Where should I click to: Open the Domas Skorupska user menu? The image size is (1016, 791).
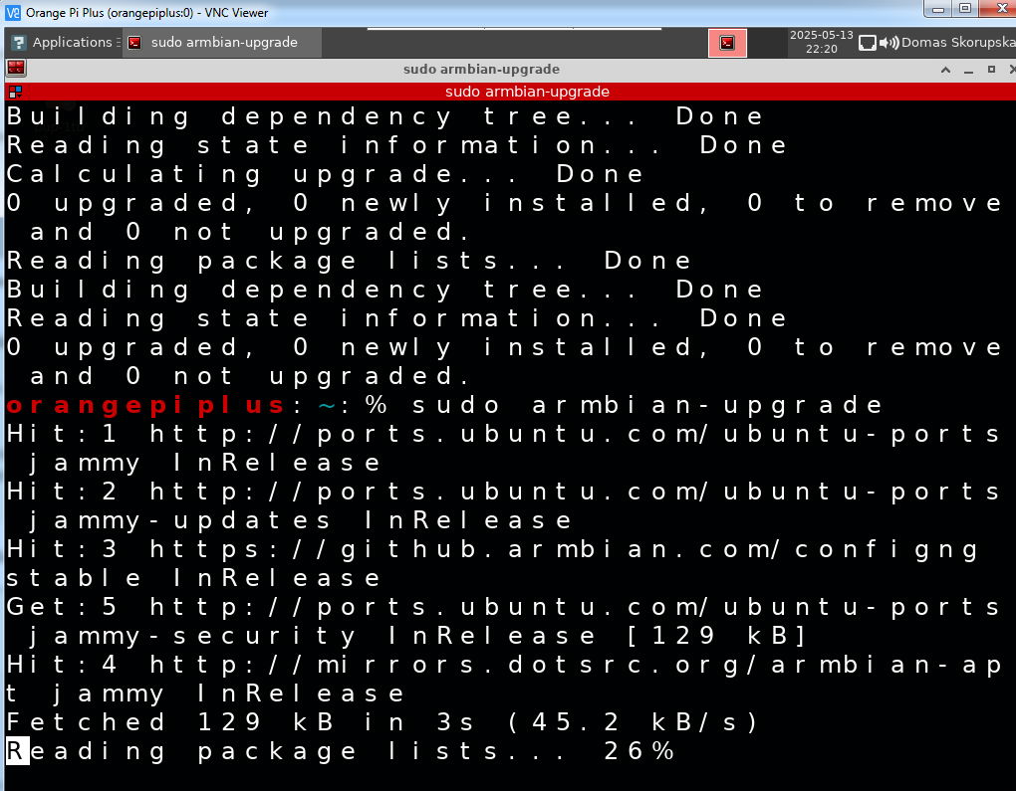coord(958,42)
